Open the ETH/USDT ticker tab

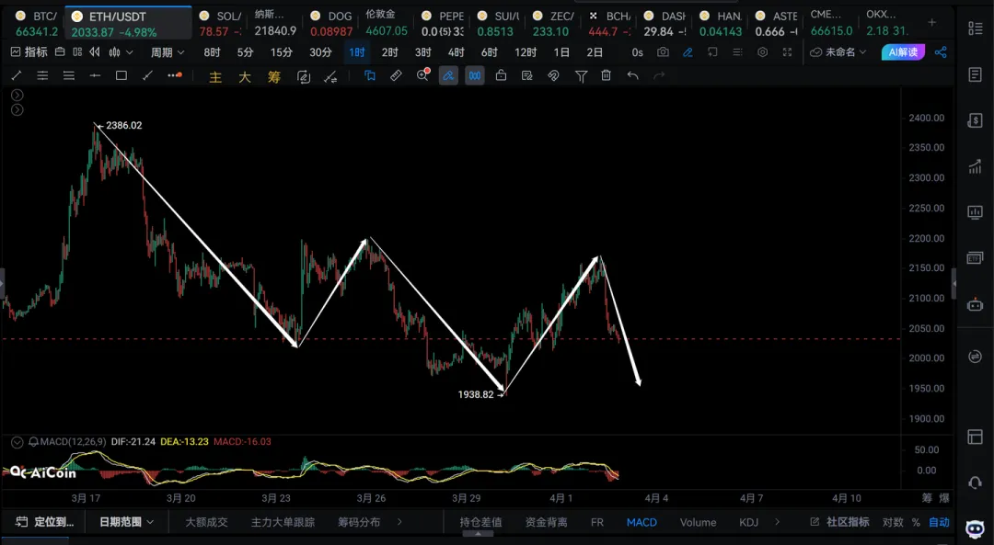[129, 23]
